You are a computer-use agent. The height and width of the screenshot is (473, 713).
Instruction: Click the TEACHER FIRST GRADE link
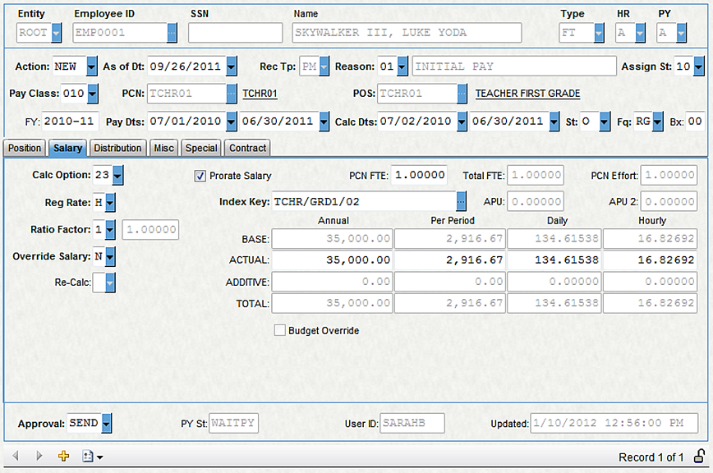(527, 94)
